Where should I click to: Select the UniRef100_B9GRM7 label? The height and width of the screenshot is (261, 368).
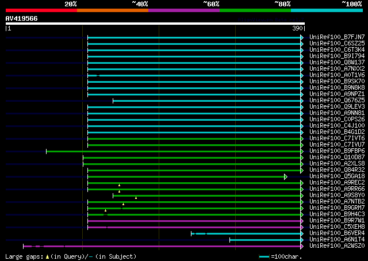[x=337, y=208]
